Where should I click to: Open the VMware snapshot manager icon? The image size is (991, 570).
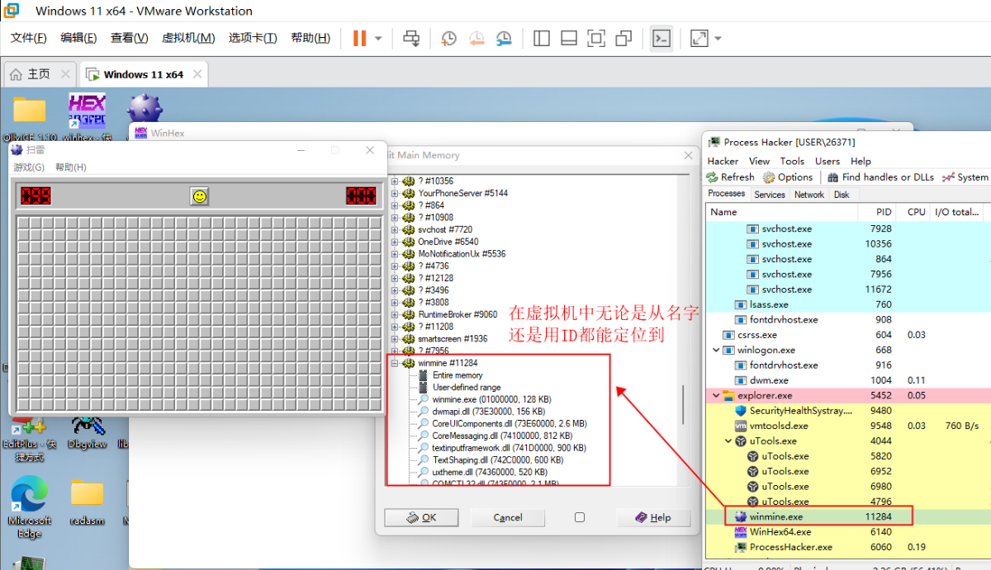click(504, 38)
